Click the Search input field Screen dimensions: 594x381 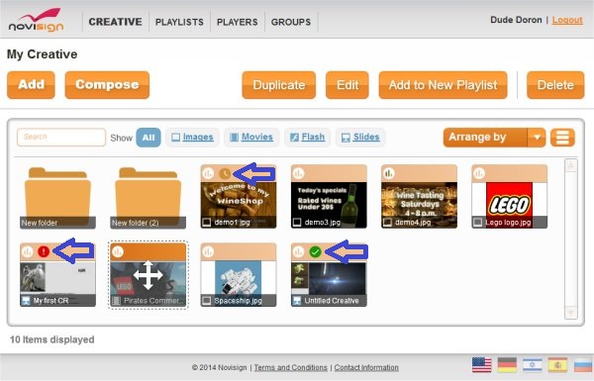61,138
